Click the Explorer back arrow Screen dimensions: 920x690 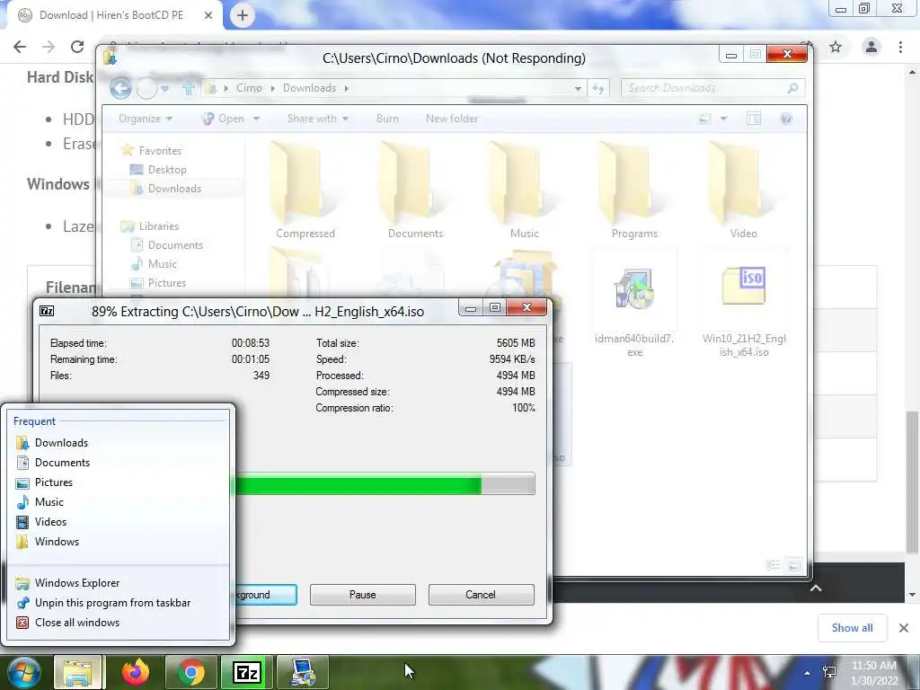[x=120, y=88]
